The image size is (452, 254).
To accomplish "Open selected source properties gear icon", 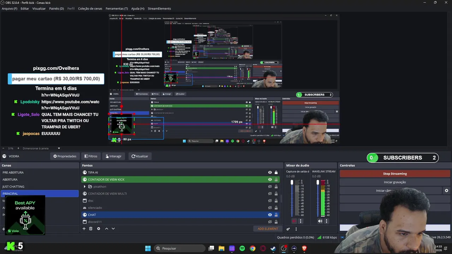I will [99, 229].
